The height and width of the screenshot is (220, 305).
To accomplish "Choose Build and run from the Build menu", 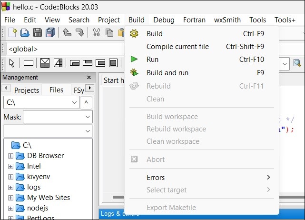I will click(x=167, y=73).
